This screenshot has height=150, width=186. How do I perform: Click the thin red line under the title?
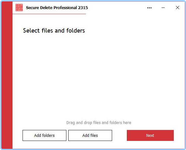(x=49, y=14)
